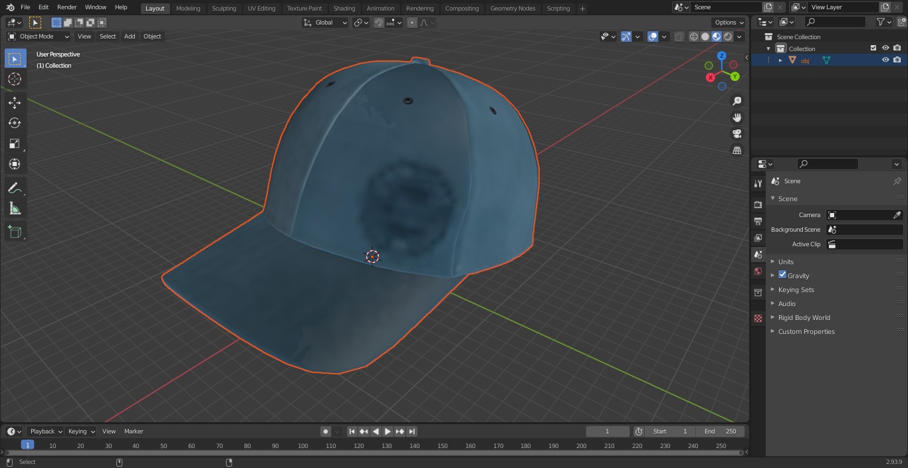Open the Texture properties tab
The image size is (908, 468).
point(758,319)
